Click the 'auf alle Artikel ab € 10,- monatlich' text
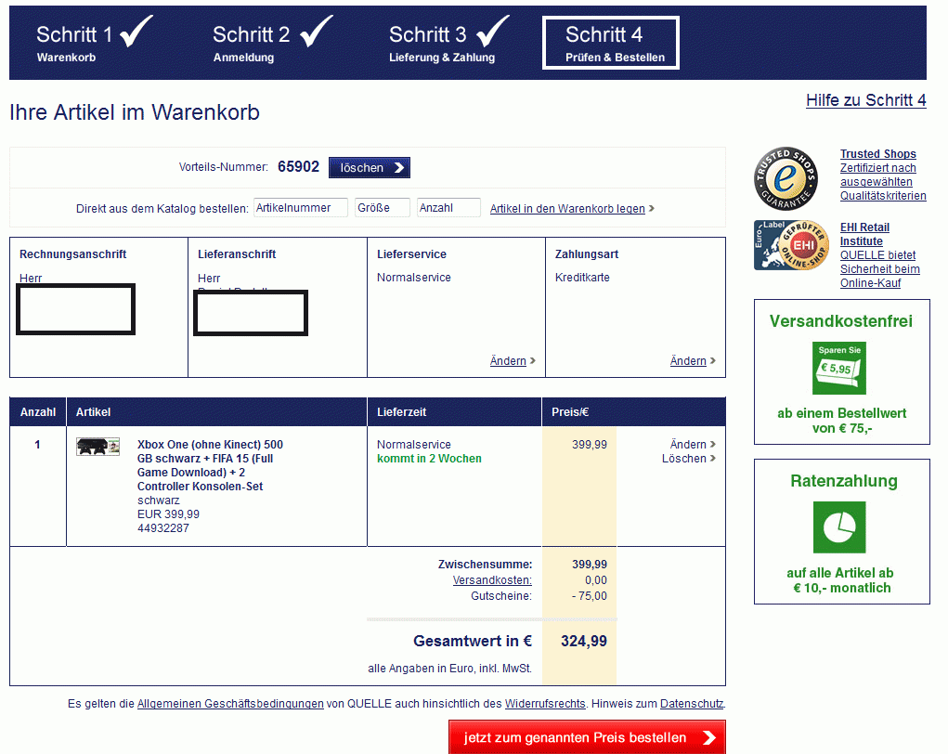 pyautogui.click(x=839, y=580)
